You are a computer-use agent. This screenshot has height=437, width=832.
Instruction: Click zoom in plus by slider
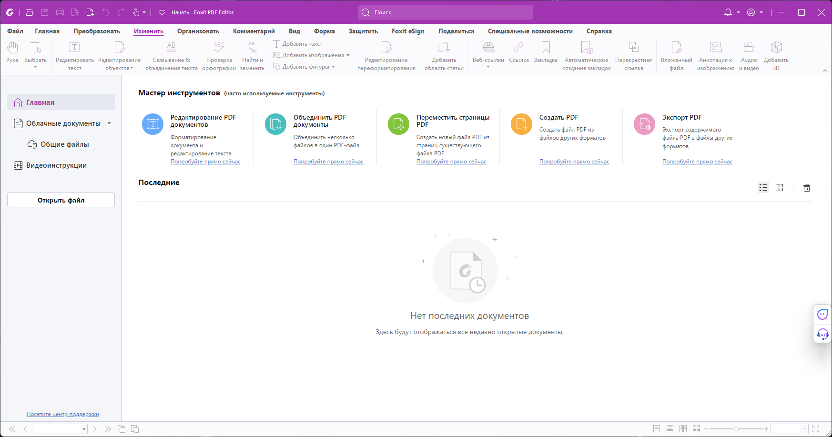pyautogui.click(x=766, y=429)
